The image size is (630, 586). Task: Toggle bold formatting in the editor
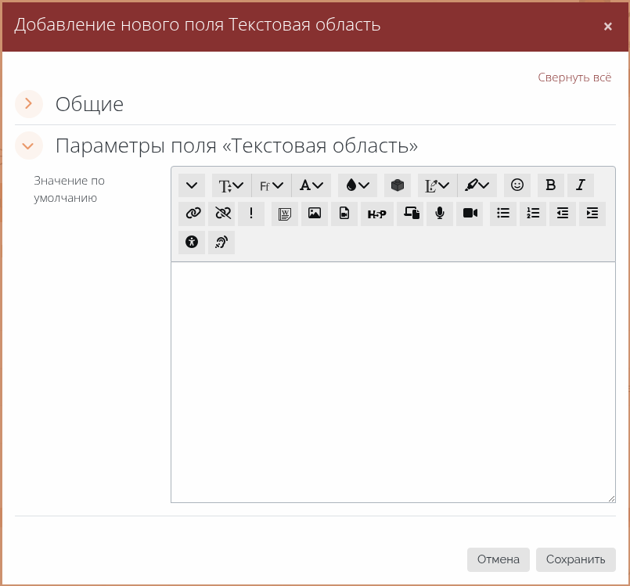(550, 185)
